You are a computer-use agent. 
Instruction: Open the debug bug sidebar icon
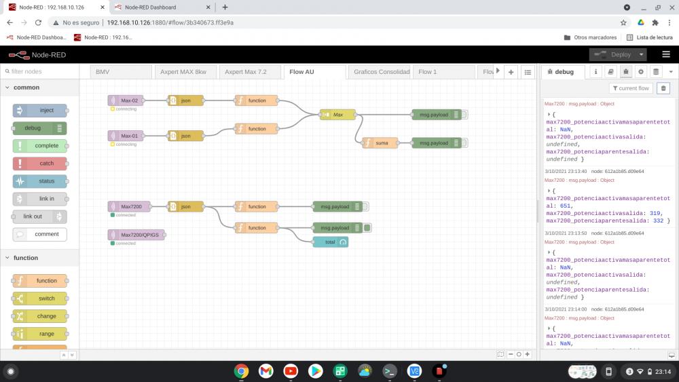626,72
